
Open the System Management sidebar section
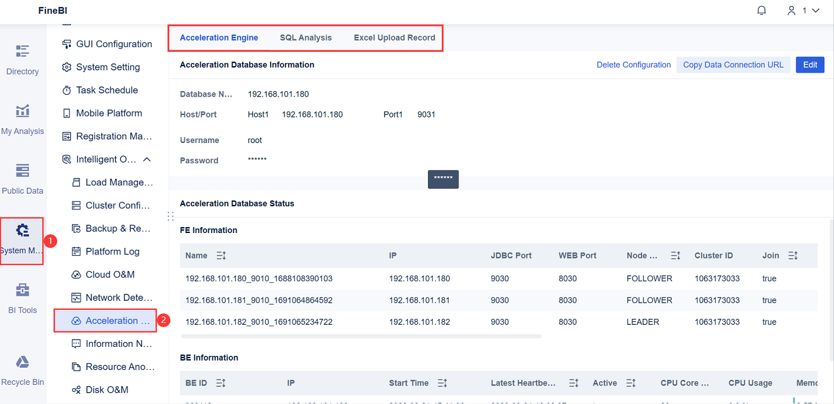point(22,238)
